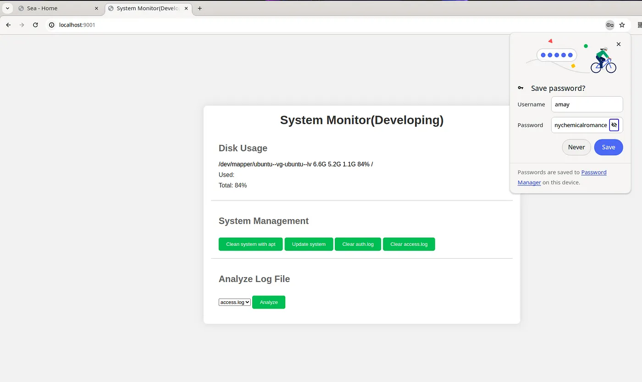Dismiss the Save password popup
Viewport: 642px width, 382px height.
point(619,44)
